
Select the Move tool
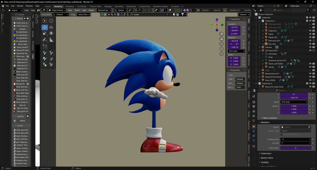pyautogui.click(x=45, y=27)
